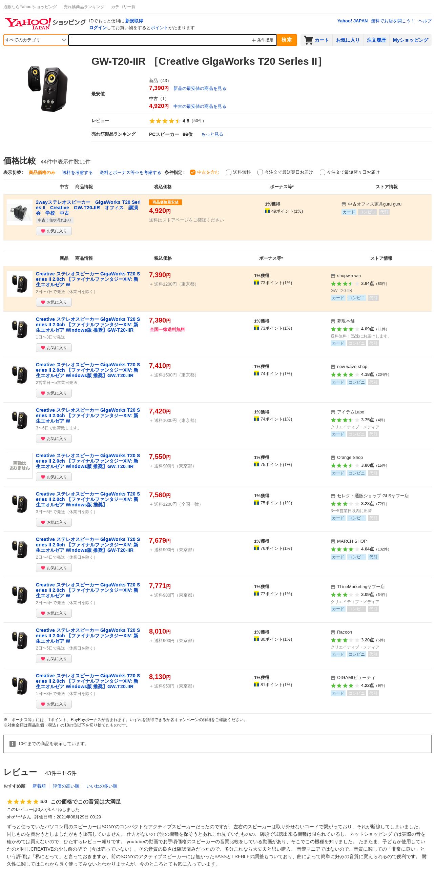Click the store icon beside 中古オフィス家具guru guru
Screen dimensions: 435x871
pos(344,204)
